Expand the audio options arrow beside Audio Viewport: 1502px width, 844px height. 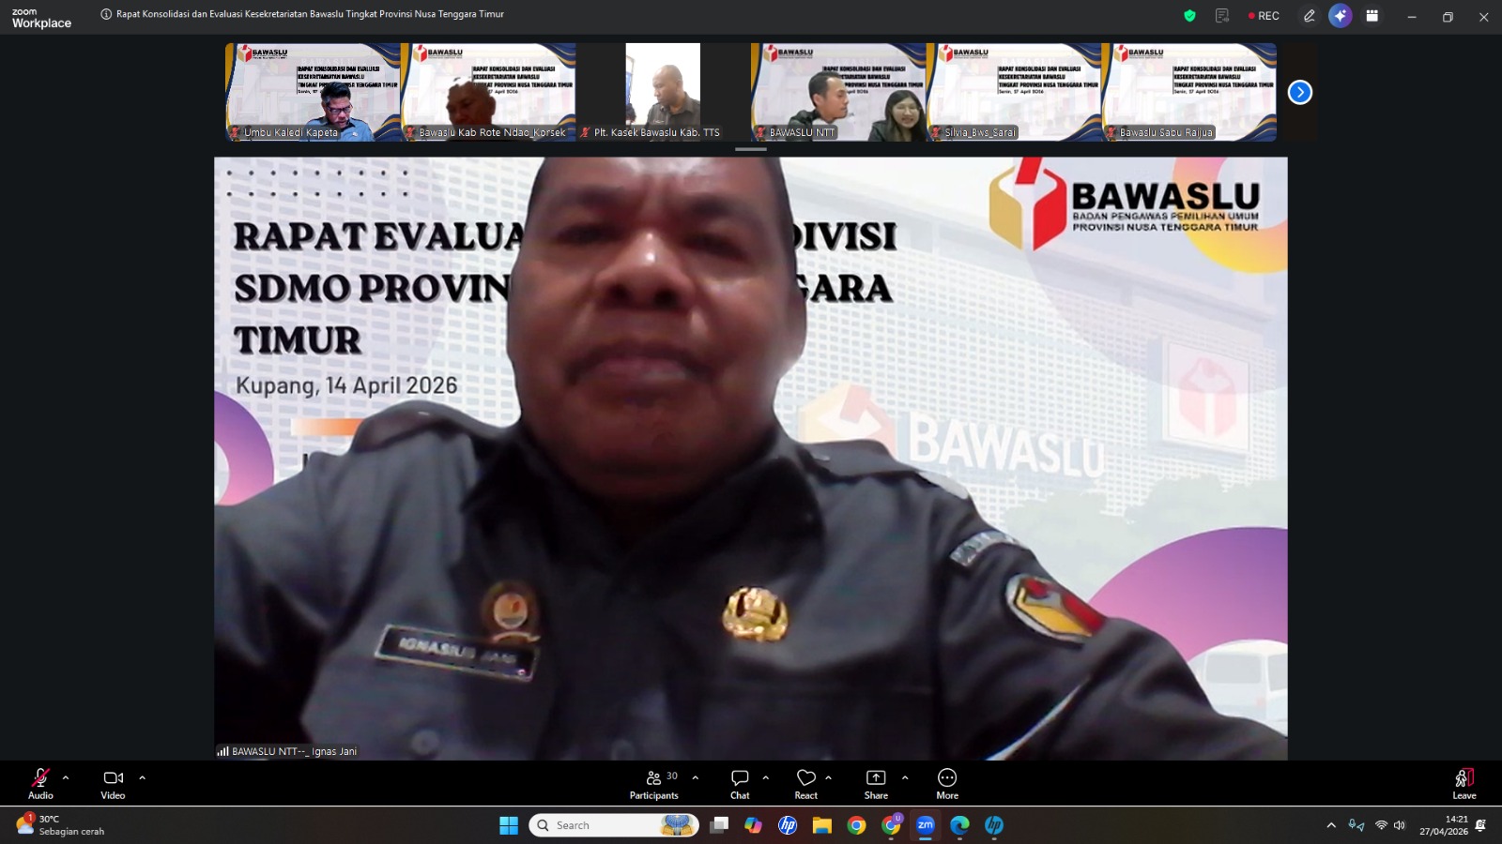(66, 777)
